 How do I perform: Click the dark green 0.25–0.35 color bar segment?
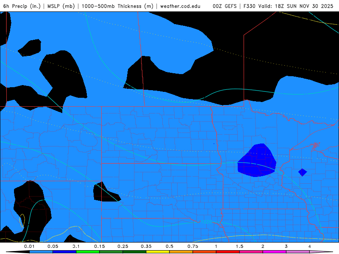134,252
